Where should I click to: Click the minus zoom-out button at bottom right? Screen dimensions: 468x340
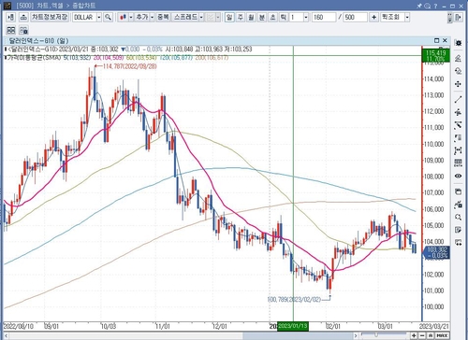click(422, 335)
